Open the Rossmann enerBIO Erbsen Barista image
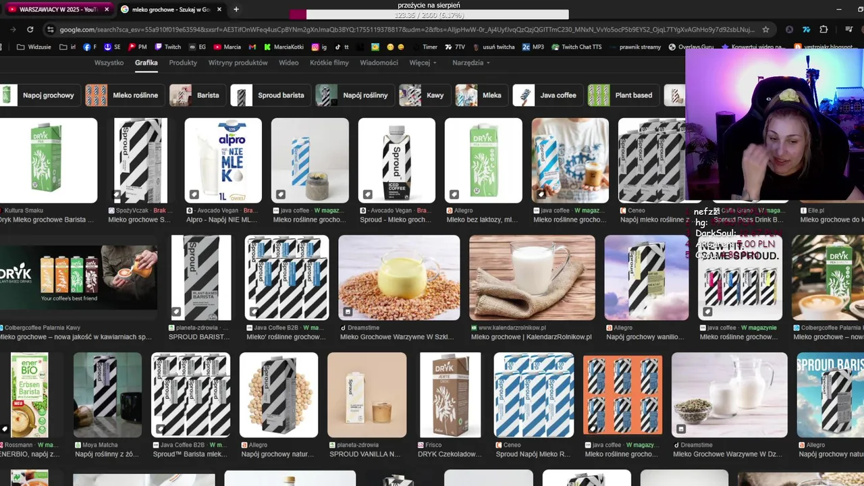The height and width of the screenshot is (486, 864). coord(29,395)
